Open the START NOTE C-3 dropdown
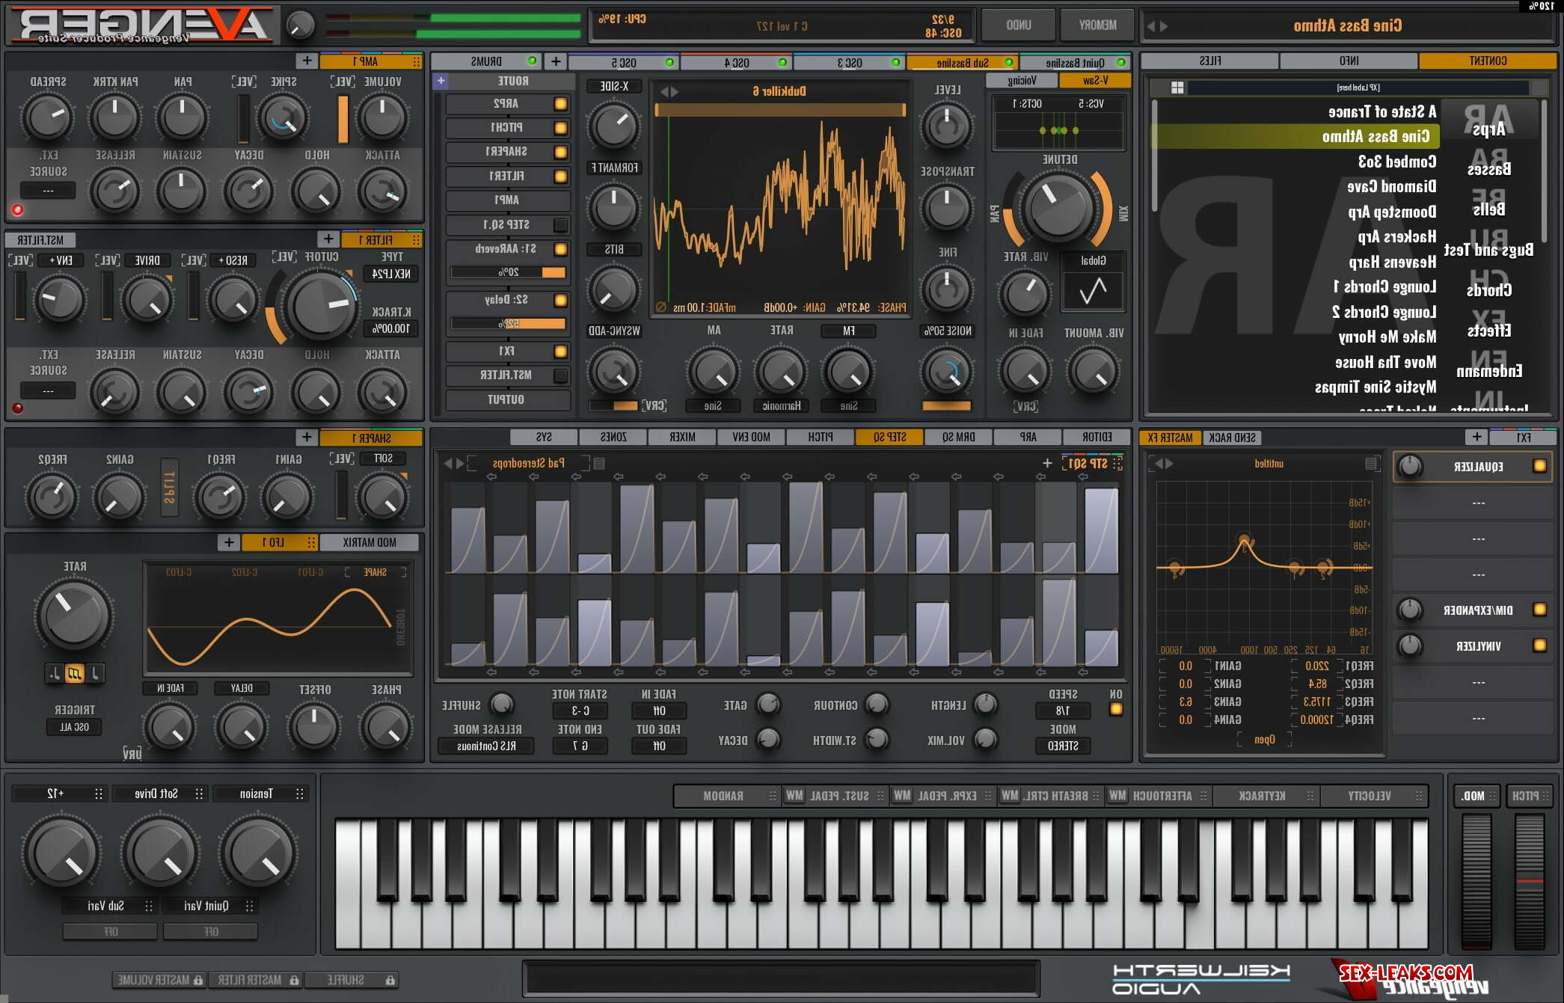 point(580,711)
